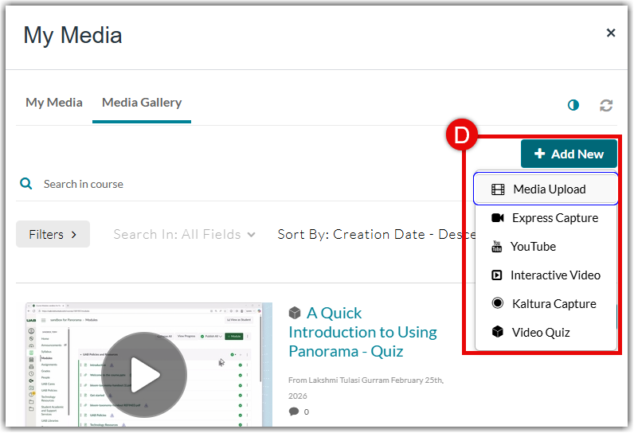This screenshot has height=433, width=634.
Task: Open Search In: All Fields dropdown
Action: pos(184,234)
